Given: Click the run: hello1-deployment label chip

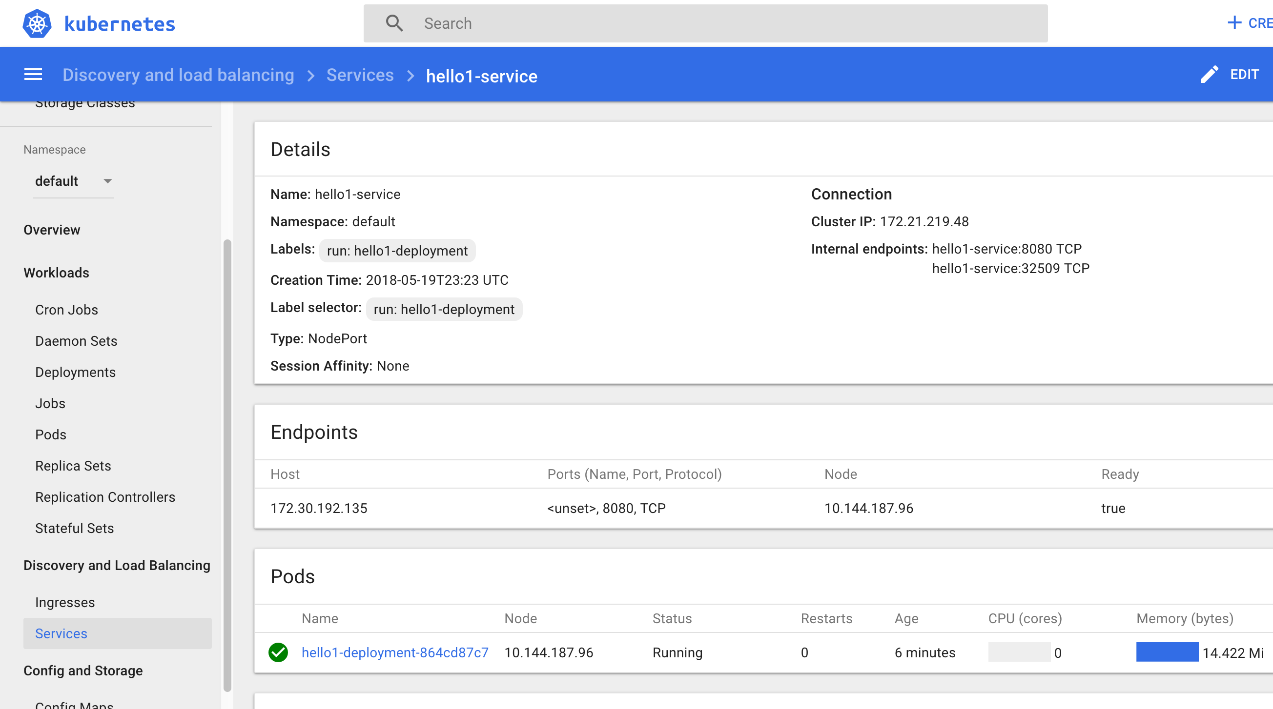Looking at the screenshot, I should point(397,251).
